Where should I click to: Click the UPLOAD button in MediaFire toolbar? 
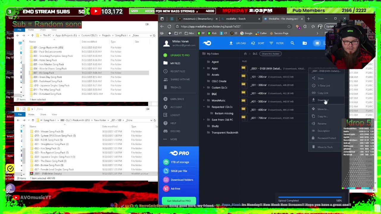click(238, 43)
